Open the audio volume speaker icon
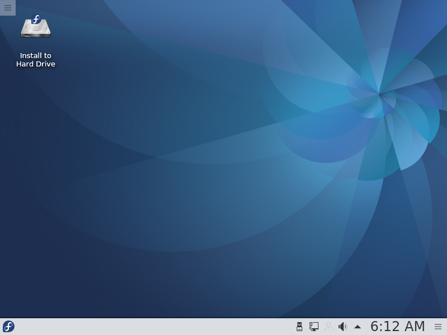Image resolution: width=447 pixels, height=335 pixels. coord(343,327)
